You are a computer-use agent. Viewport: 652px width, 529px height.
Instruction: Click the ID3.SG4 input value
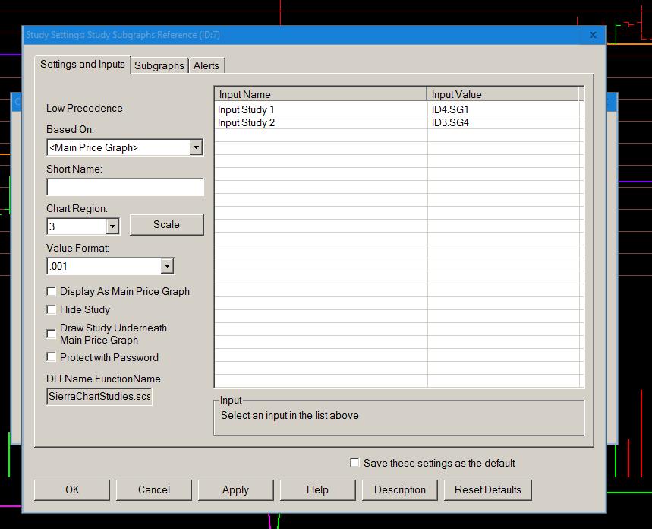click(x=450, y=122)
